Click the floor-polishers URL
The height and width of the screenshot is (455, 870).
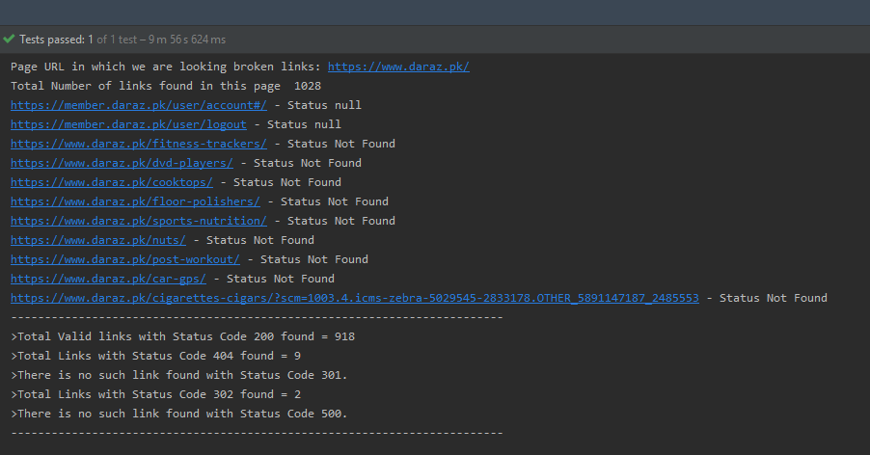[135, 201]
